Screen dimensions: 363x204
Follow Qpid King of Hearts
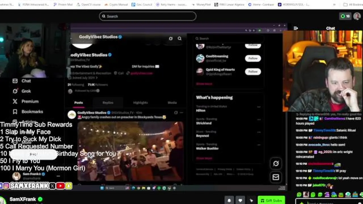tap(253, 72)
